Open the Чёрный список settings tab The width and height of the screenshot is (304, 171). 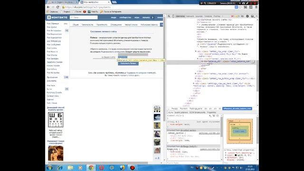point(131,25)
